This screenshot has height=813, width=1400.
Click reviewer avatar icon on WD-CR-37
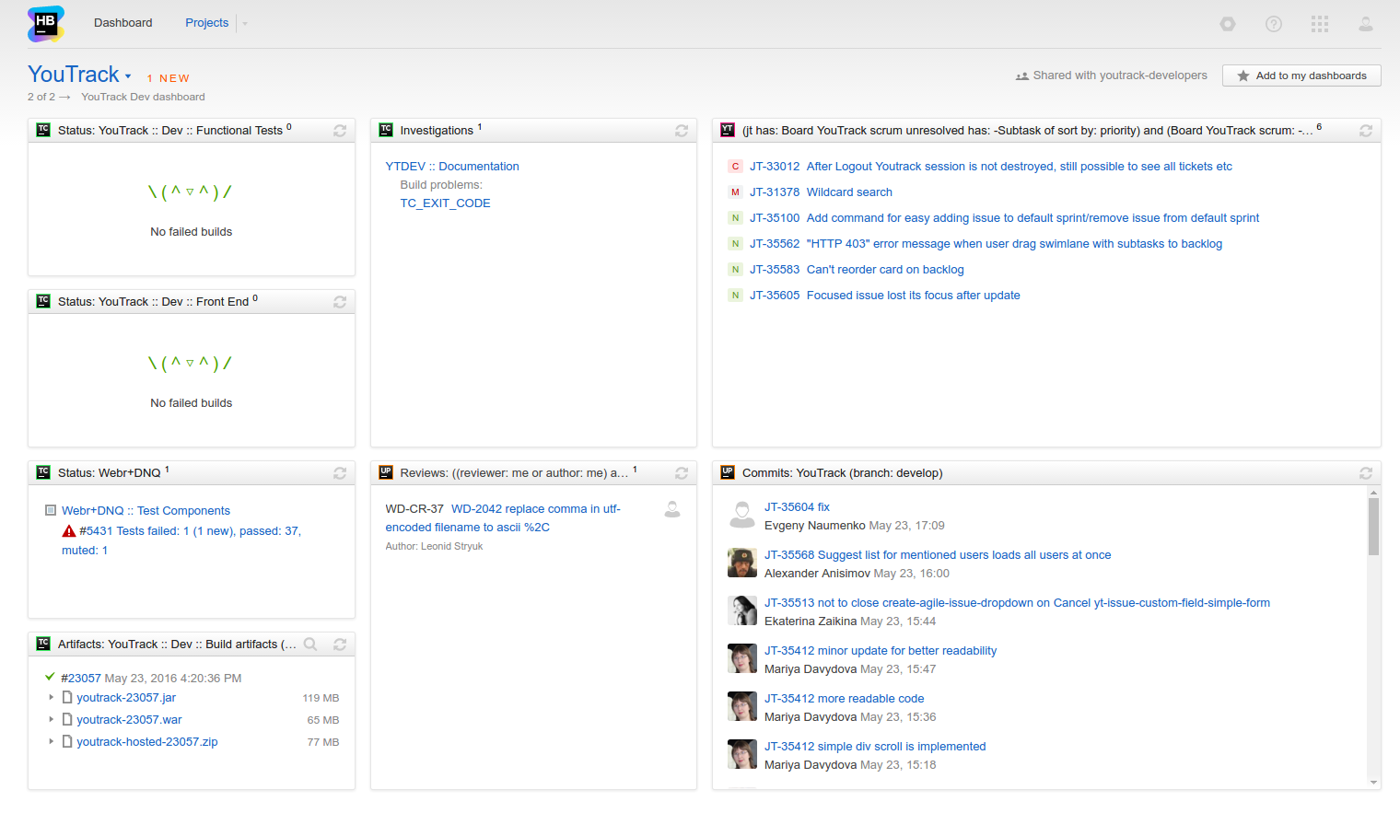[x=672, y=509]
